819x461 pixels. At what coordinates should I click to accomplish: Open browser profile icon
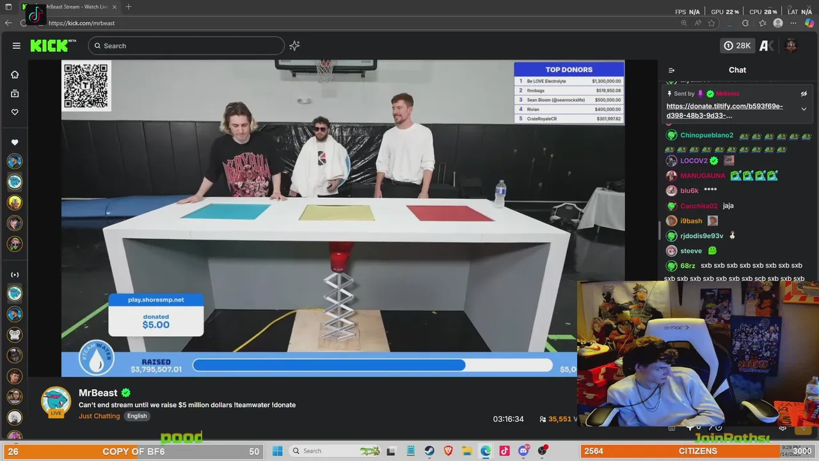pos(778,23)
